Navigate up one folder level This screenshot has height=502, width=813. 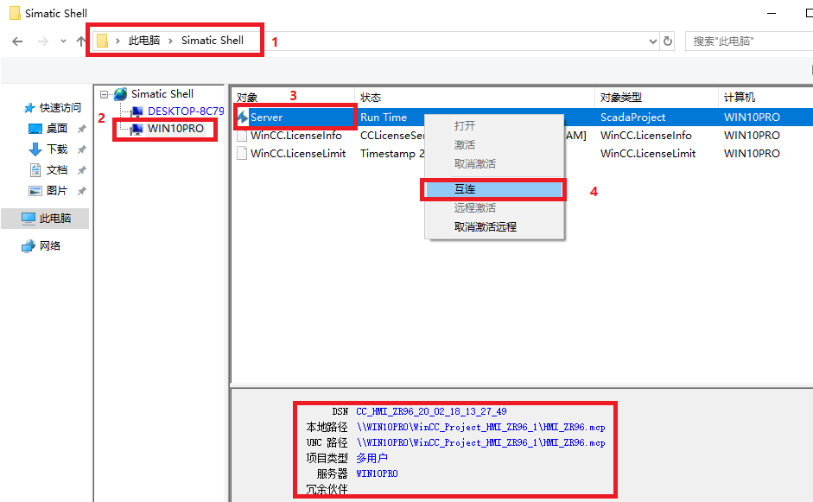[80, 41]
